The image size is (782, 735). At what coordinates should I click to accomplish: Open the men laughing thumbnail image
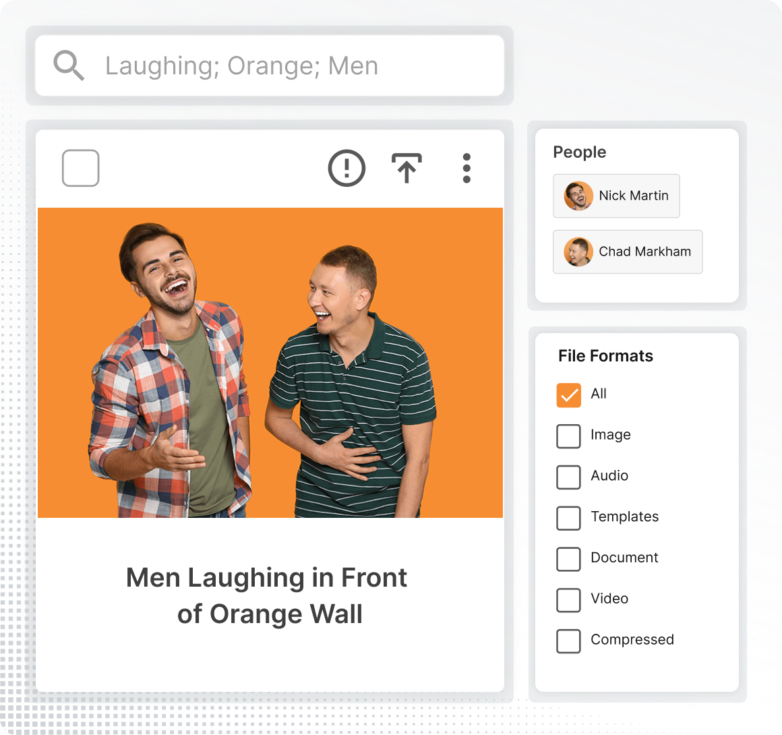pyautogui.click(x=270, y=363)
